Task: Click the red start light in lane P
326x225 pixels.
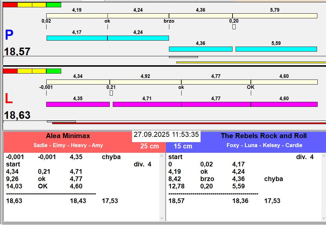Action: pyautogui.click(x=10, y=5)
